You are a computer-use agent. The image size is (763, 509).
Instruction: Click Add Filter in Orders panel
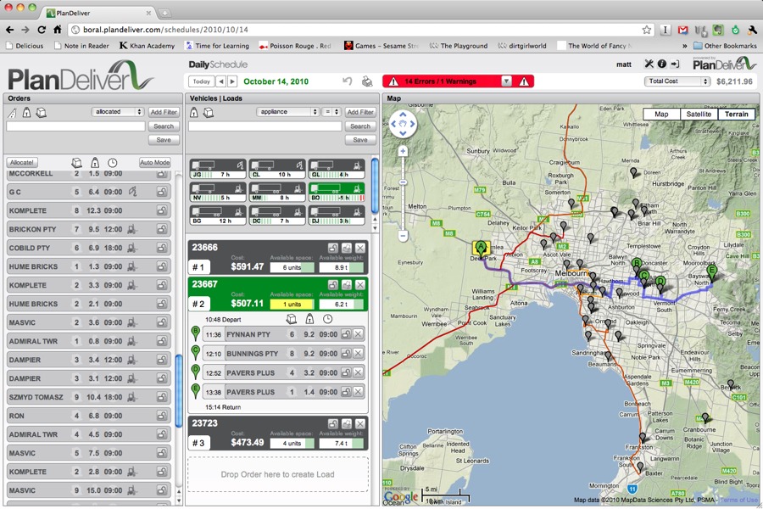pyautogui.click(x=164, y=112)
